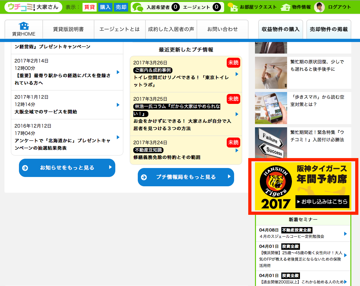Read 大阪全域でのサービスを開始 notice

pyautogui.click(x=46, y=112)
